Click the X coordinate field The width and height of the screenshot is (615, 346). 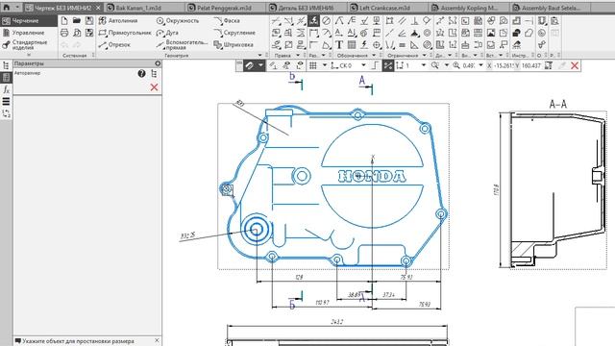[x=504, y=66]
